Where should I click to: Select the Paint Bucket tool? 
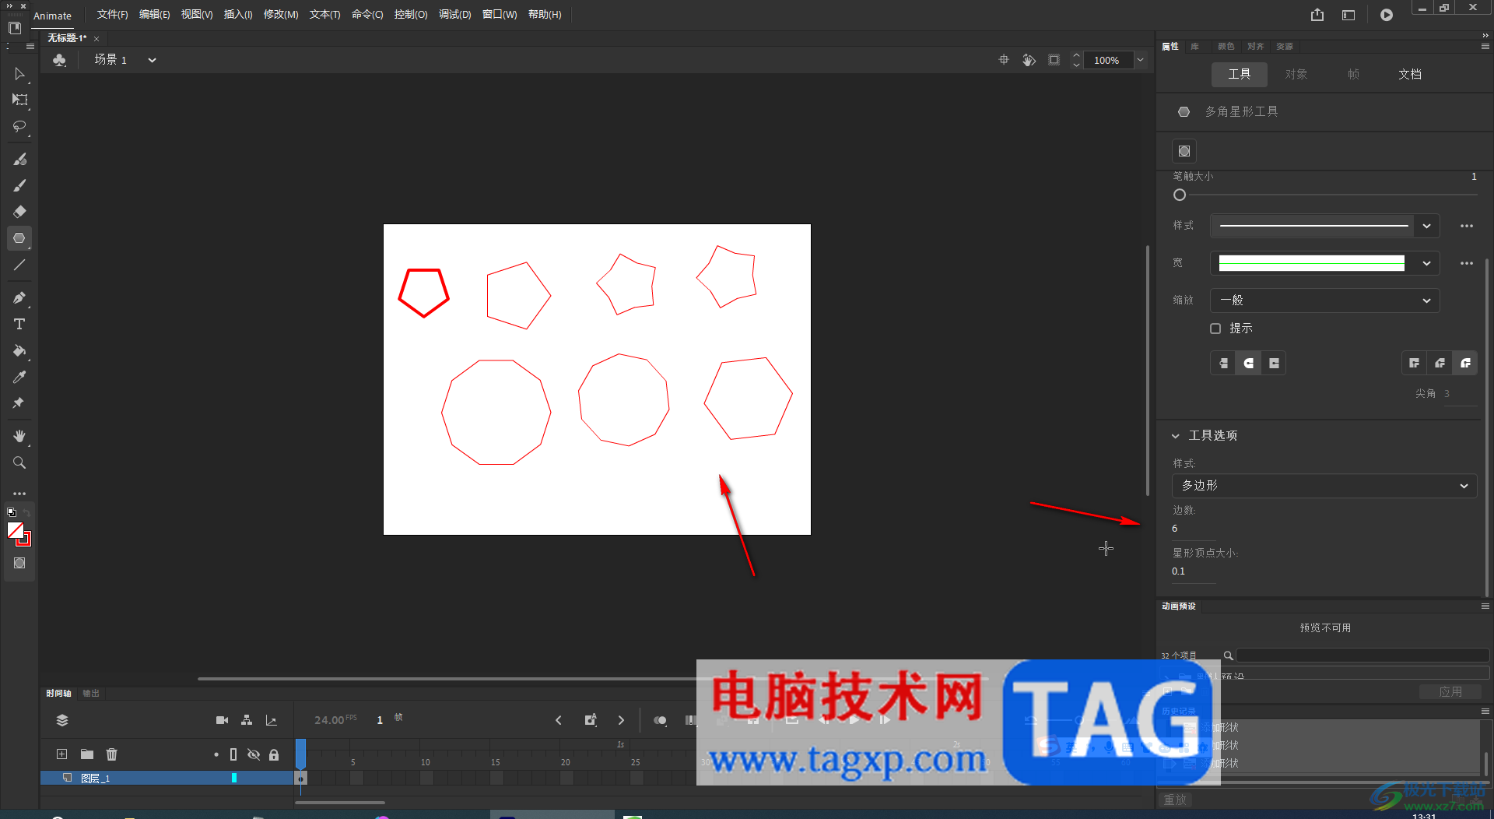coord(19,350)
